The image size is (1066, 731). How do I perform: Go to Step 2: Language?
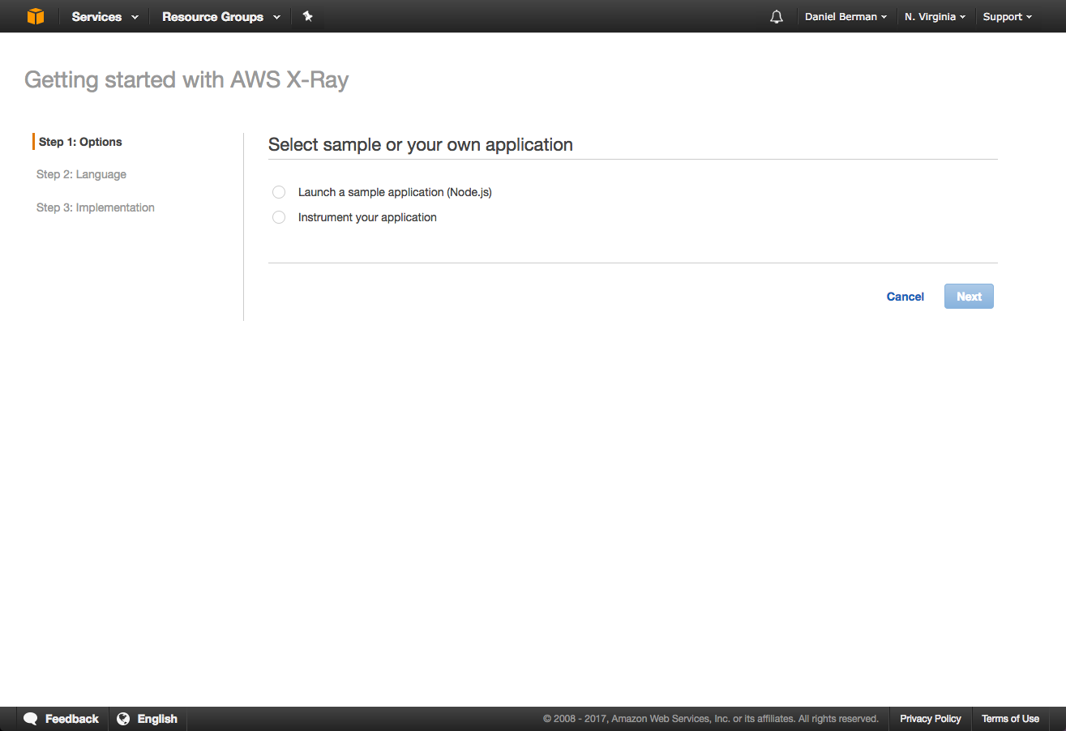point(81,174)
